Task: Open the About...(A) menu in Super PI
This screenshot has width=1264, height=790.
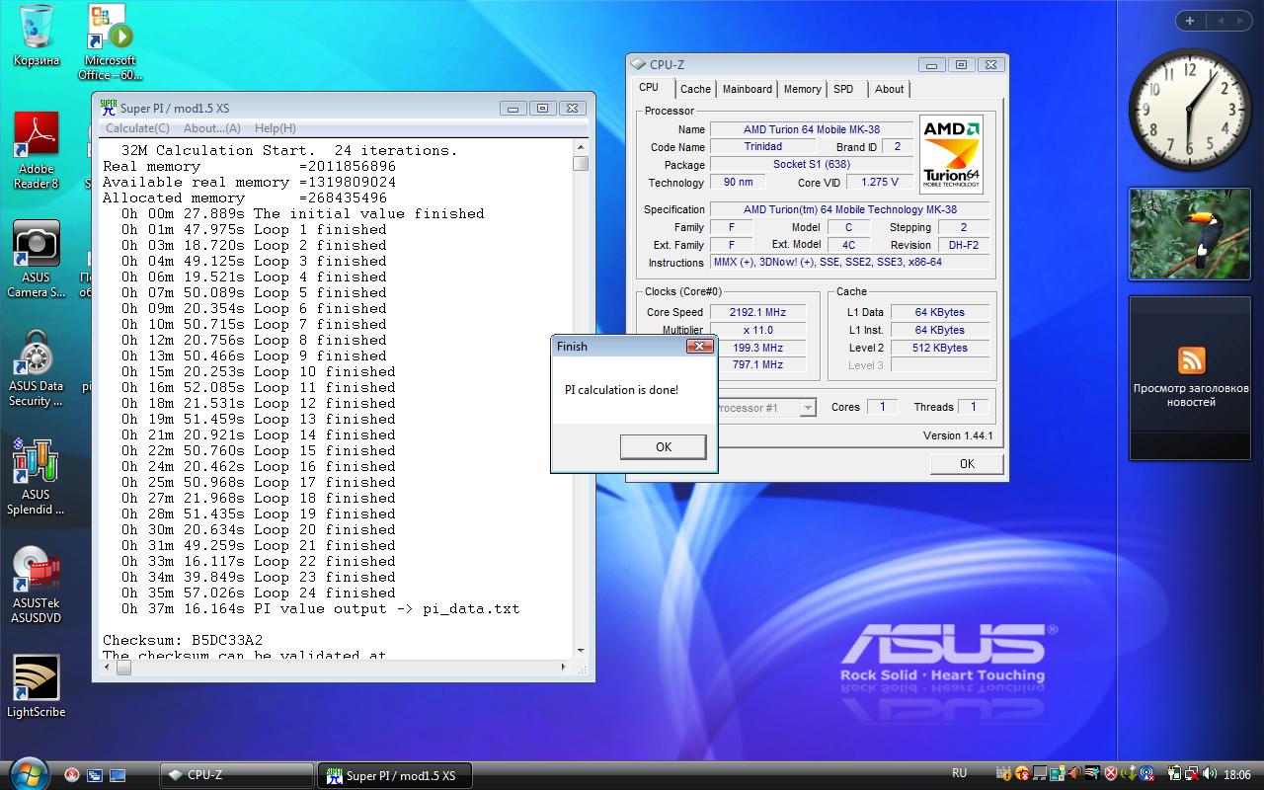Action: pos(211,128)
